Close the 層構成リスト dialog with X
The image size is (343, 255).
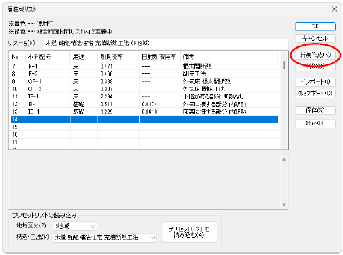click(334, 9)
